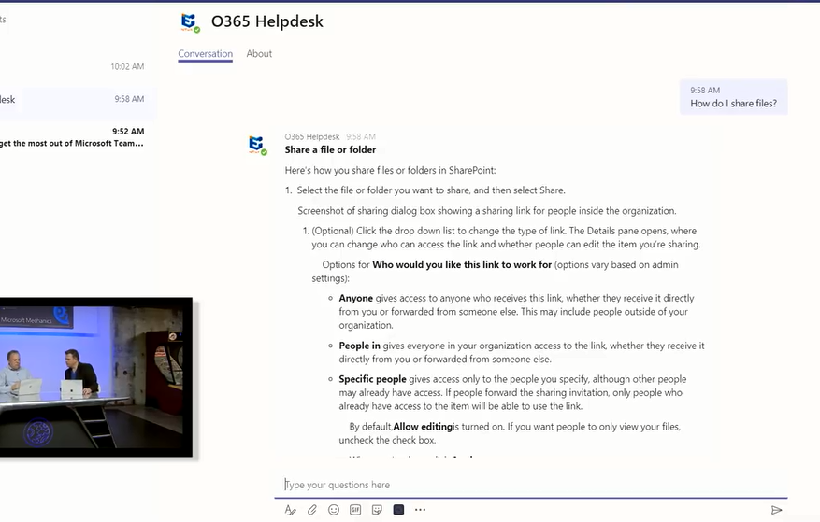Focus the 'Type your questions here' box
The image size is (820, 522).
533,485
